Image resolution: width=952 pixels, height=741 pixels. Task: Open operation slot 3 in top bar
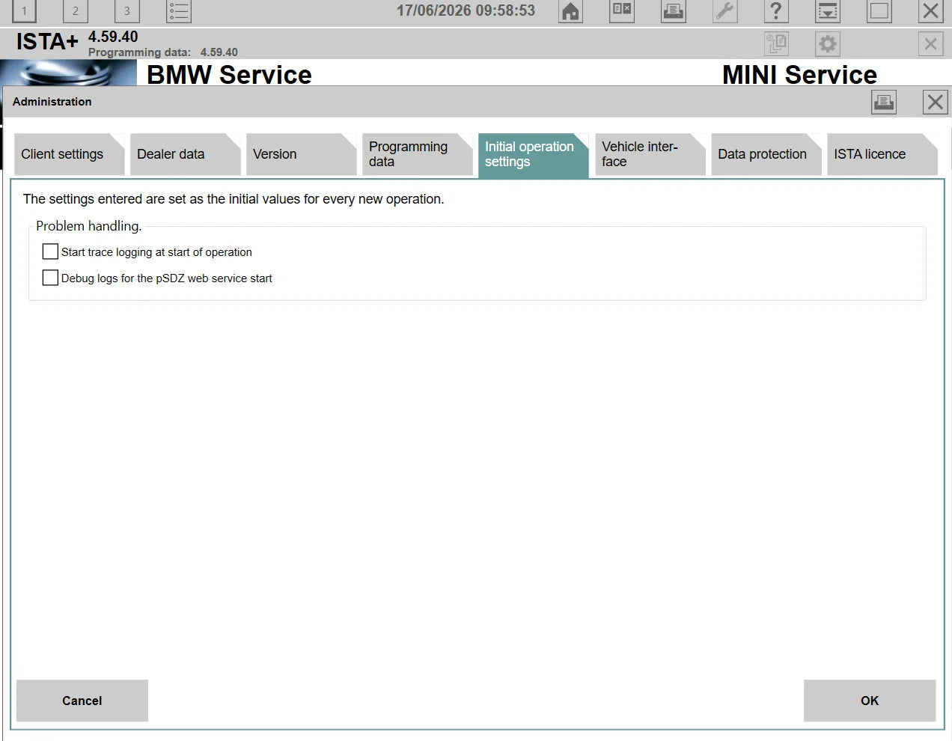[127, 10]
